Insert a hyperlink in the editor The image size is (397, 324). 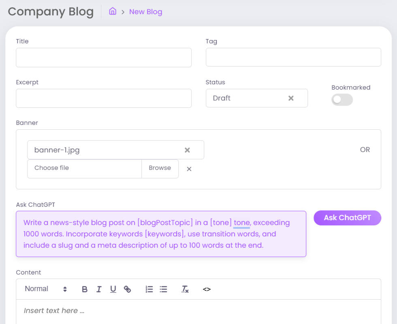[x=128, y=289]
